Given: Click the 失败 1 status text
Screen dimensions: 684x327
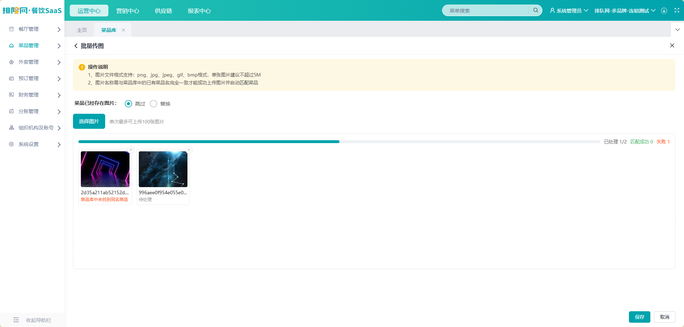Looking at the screenshot, I should point(663,142).
